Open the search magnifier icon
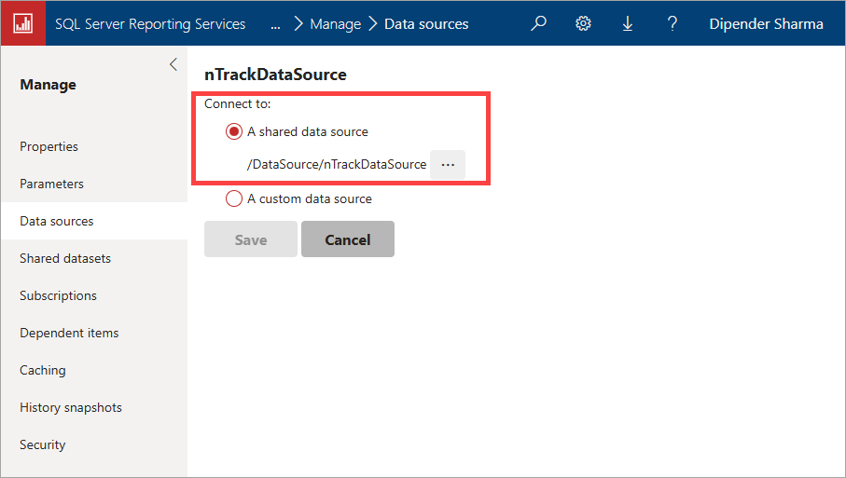The height and width of the screenshot is (478, 846). (538, 23)
